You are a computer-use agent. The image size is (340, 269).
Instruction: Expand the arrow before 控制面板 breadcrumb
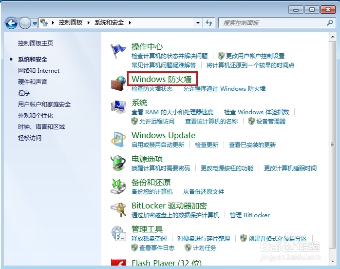tap(53, 22)
